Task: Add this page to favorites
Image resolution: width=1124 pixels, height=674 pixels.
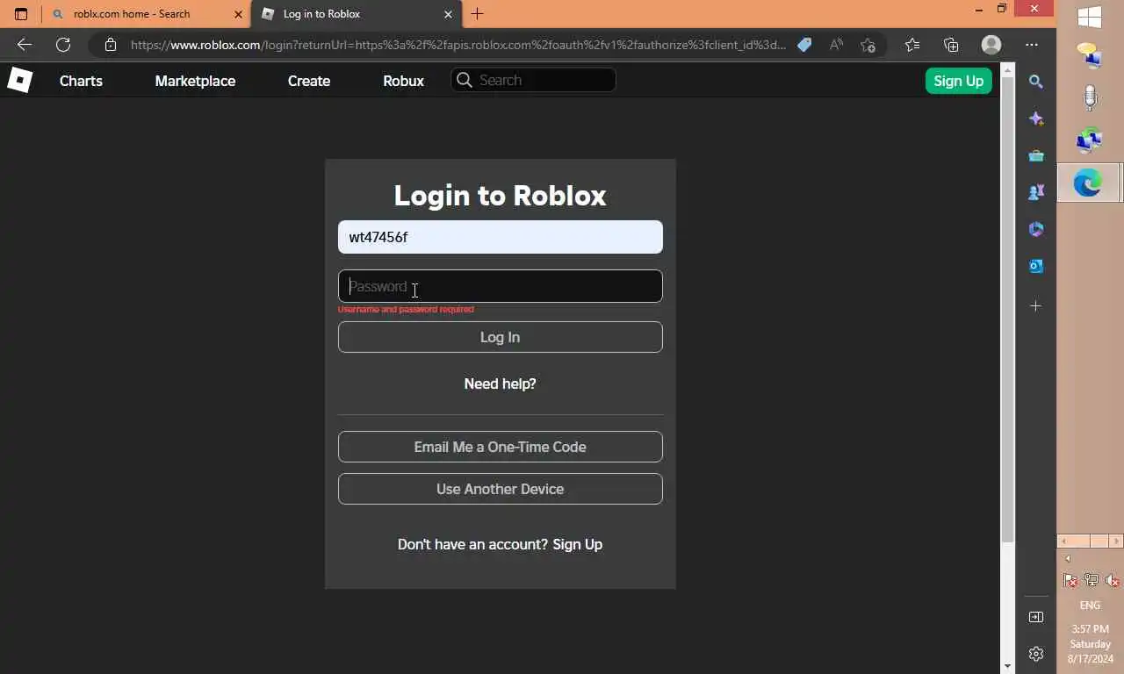Action: [868, 45]
